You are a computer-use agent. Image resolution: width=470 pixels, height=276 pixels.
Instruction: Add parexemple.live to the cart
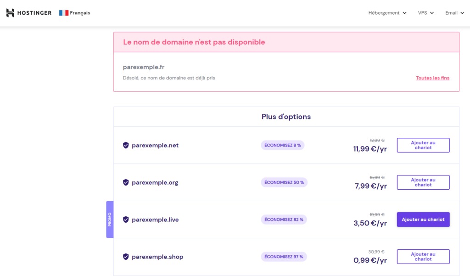(x=423, y=220)
